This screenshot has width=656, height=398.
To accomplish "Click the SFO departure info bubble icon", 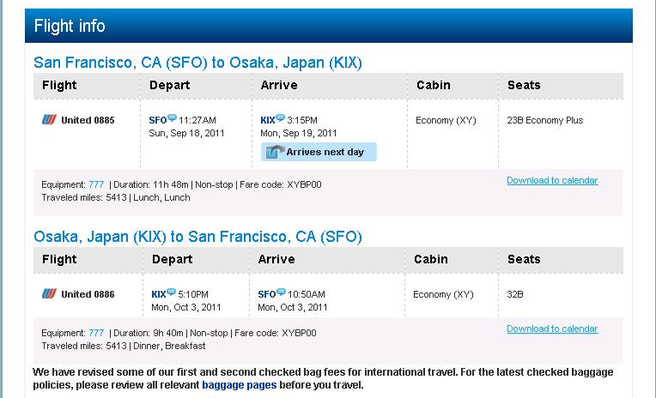I will (x=172, y=118).
